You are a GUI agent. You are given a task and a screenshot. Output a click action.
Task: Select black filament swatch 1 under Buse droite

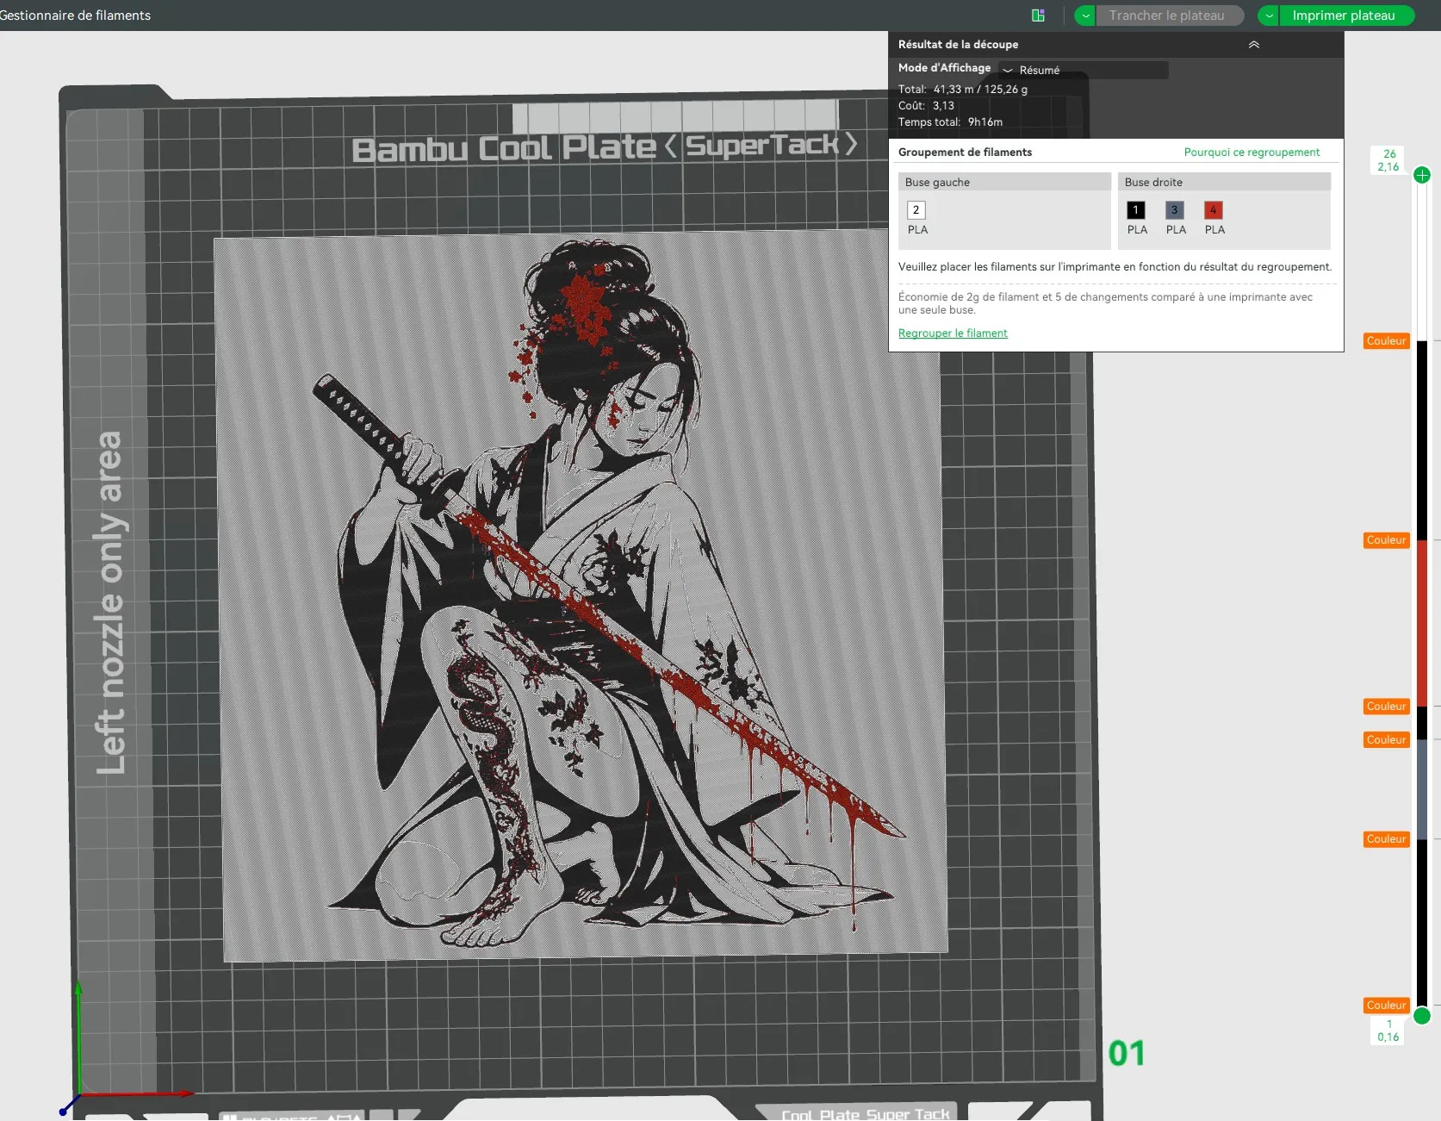[x=1136, y=209]
